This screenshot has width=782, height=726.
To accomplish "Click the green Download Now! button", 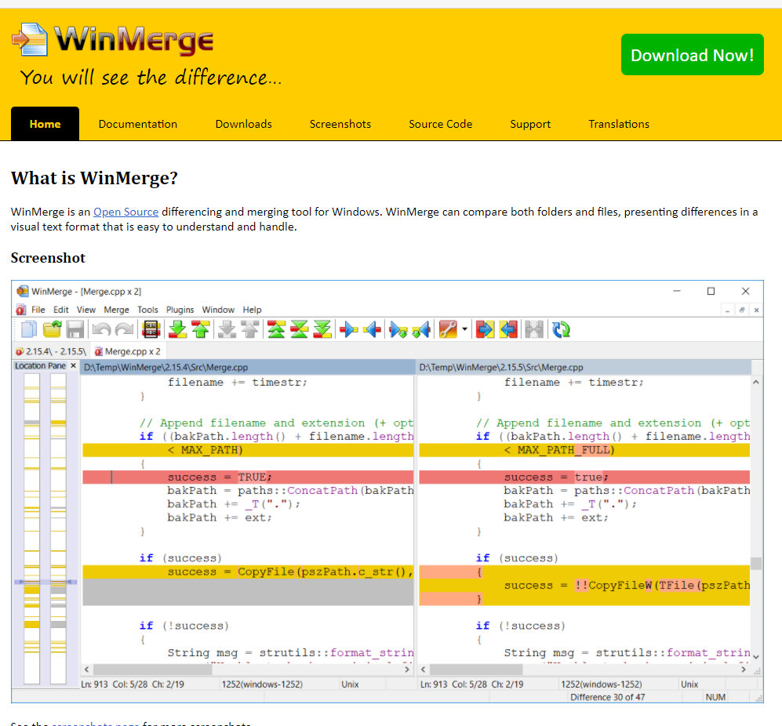I will [x=693, y=55].
